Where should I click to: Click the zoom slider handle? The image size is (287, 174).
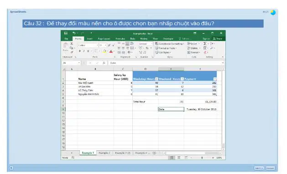[202, 158]
